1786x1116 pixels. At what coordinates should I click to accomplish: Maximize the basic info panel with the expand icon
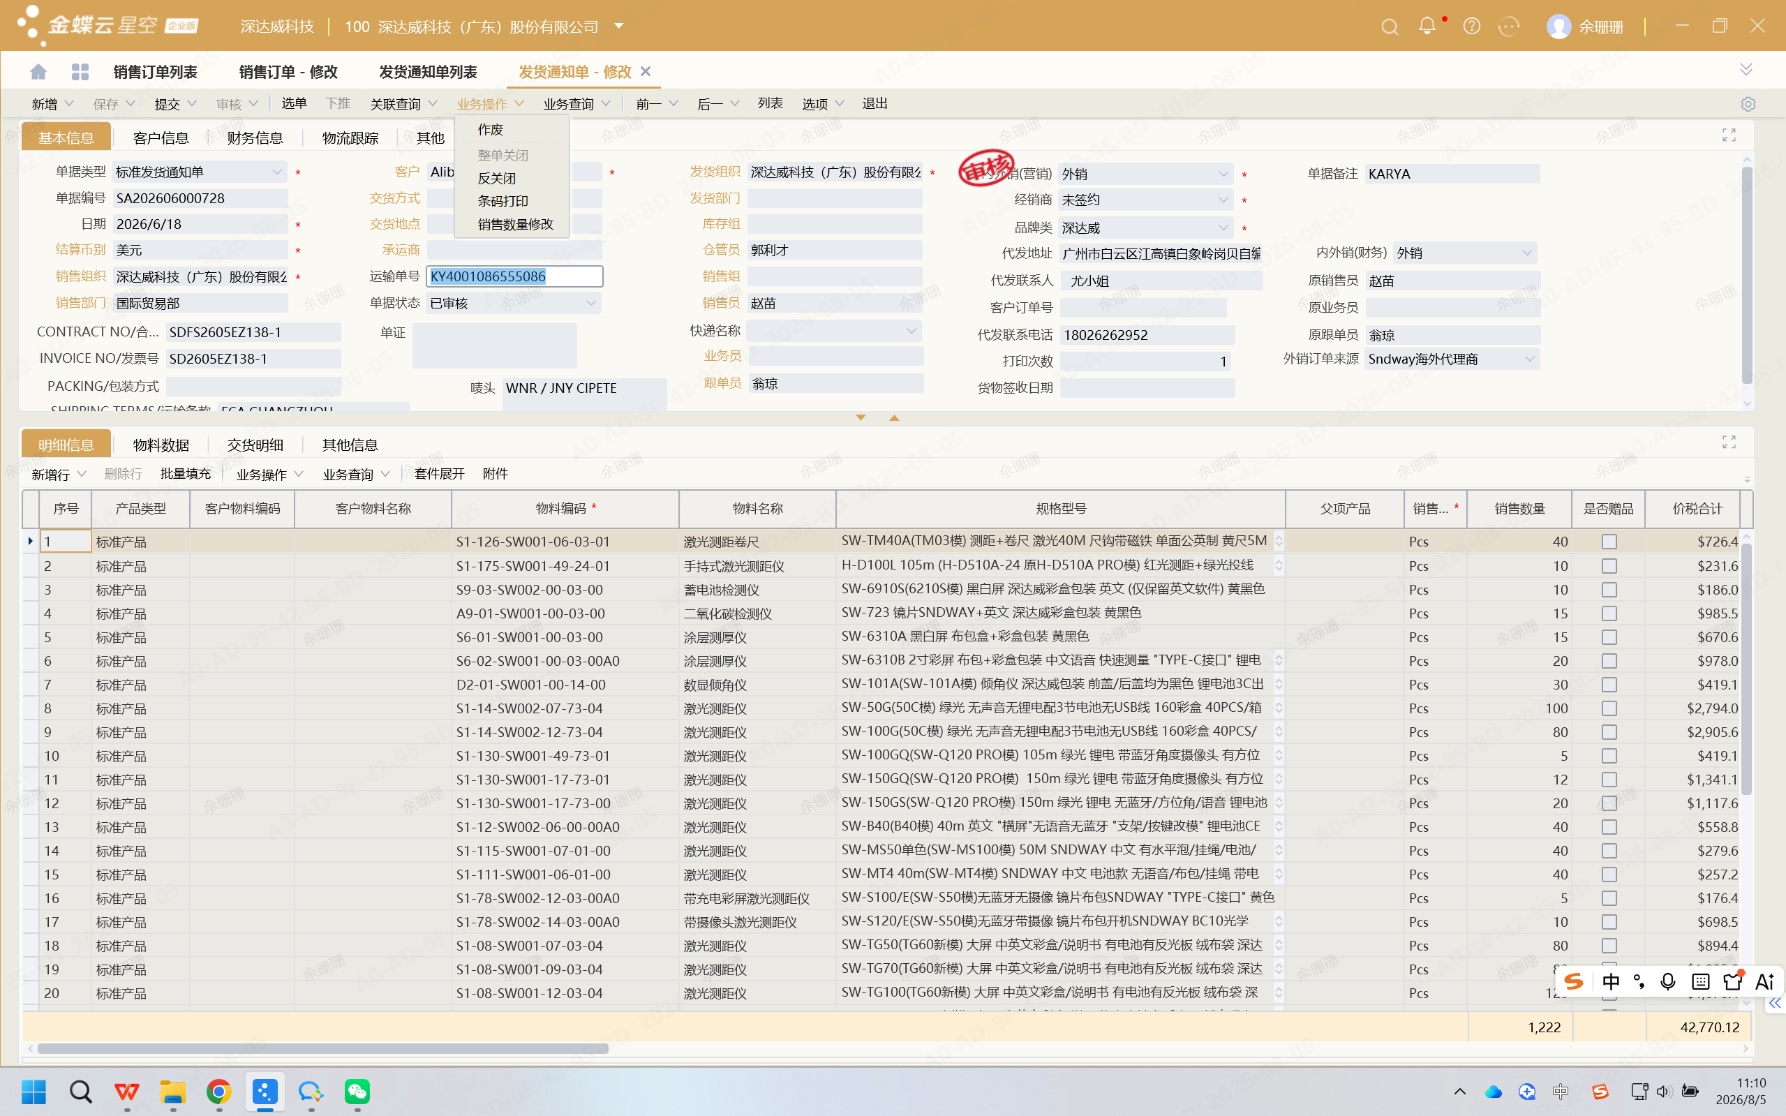pos(1729,135)
